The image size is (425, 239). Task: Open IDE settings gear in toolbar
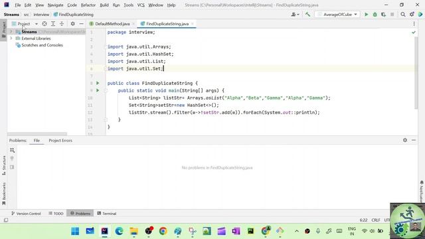412,15
